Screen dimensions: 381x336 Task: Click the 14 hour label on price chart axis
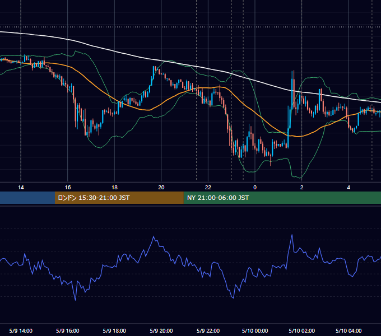tap(21, 188)
